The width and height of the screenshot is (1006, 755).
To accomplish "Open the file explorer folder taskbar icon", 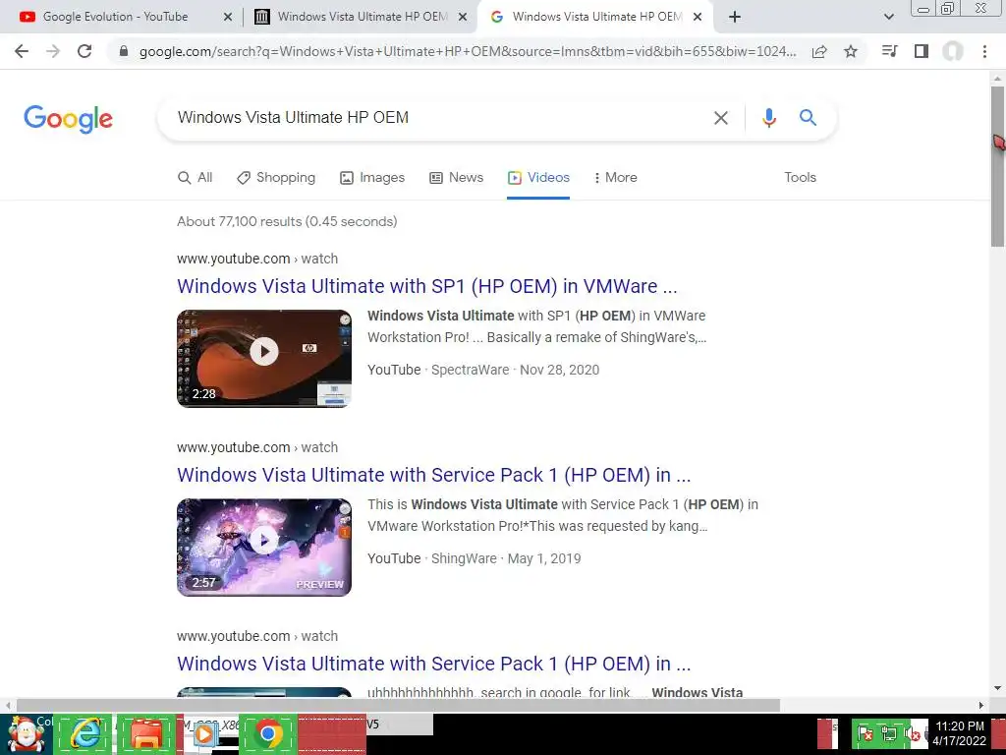I will pyautogui.click(x=146, y=733).
